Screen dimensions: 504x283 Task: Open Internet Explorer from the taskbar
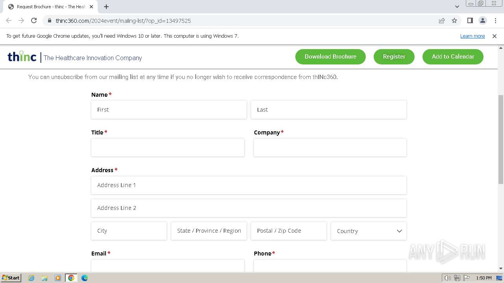coord(31,278)
